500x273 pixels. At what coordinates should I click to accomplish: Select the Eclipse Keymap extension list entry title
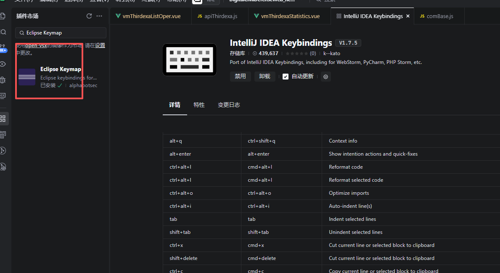coord(61,69)
